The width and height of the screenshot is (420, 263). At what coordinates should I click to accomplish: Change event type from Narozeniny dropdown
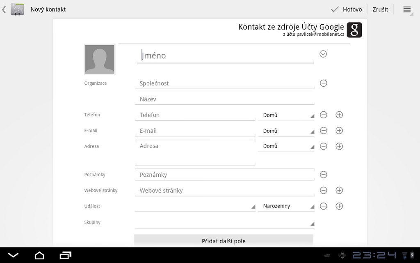point(286,206)
